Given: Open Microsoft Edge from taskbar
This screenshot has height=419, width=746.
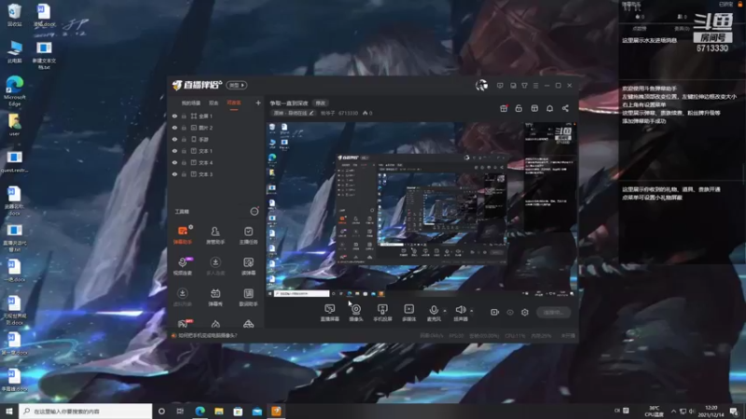Looking at the screenshot, I should 200,411.
